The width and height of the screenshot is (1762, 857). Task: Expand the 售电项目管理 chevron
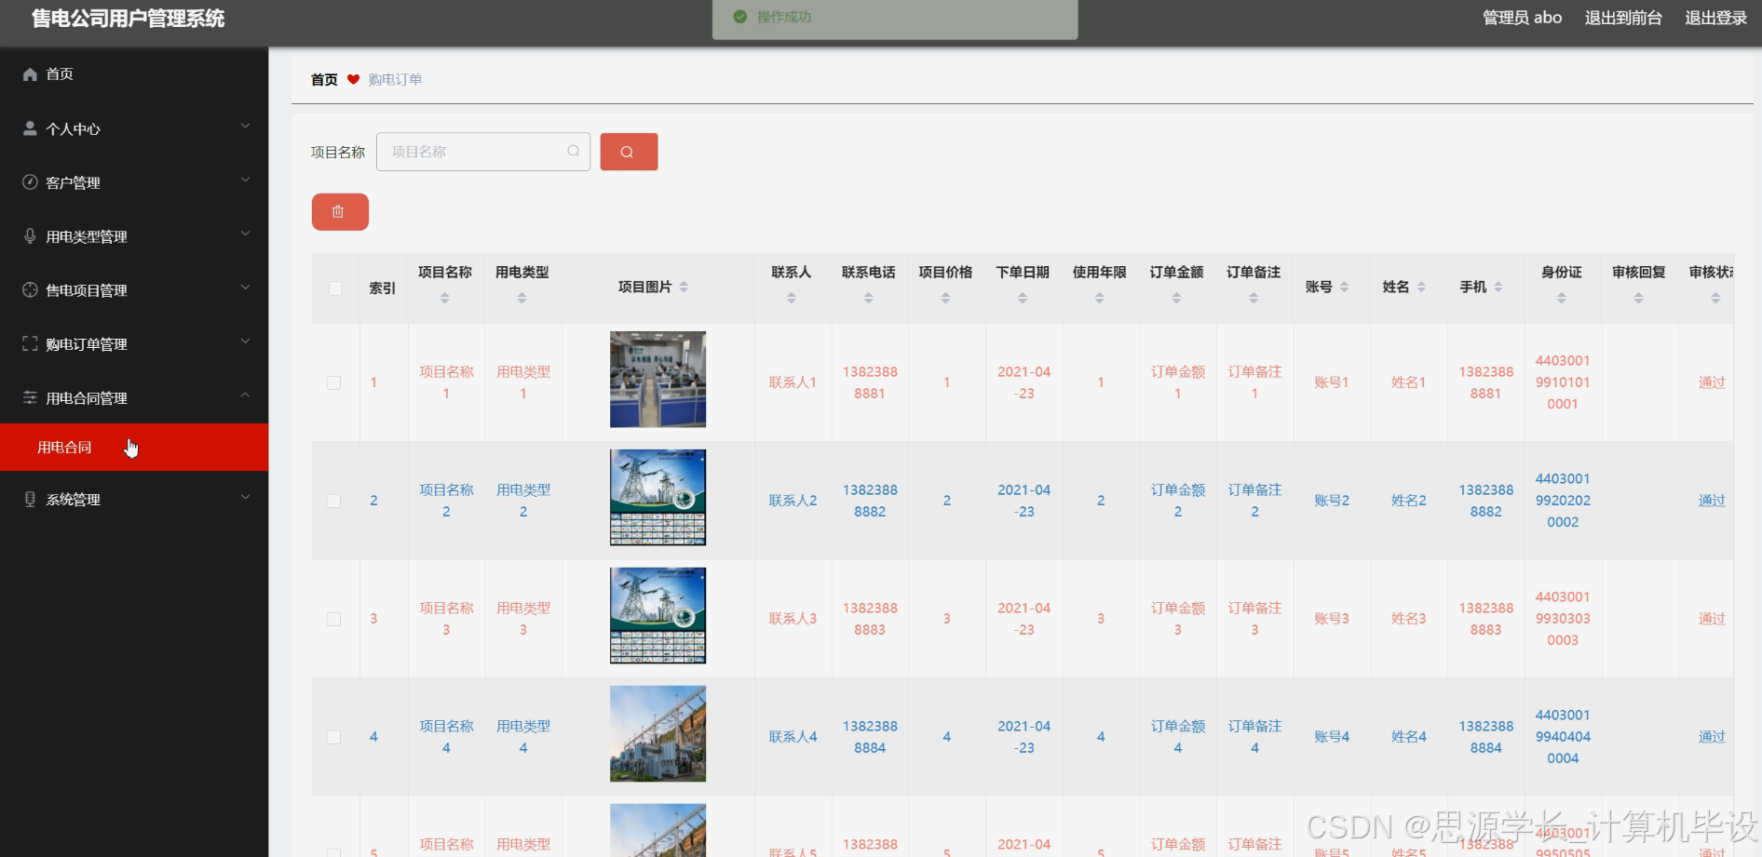coord(245,288)
